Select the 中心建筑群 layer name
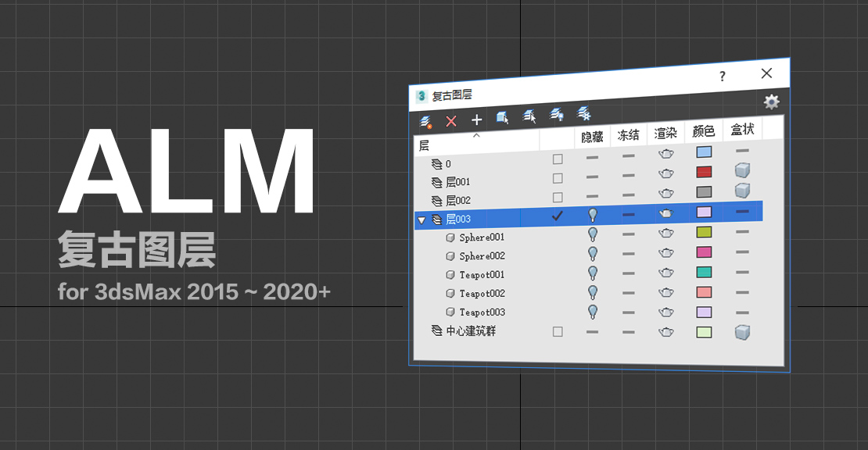The width and height of the screenshot is (868, 450). (471, 331)
